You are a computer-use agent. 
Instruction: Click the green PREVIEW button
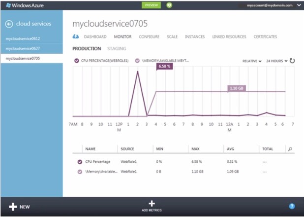(x=151, y=5)
